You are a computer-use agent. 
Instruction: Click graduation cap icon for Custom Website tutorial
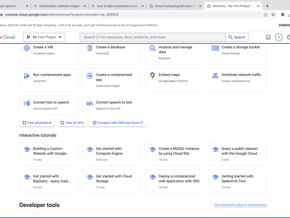point(27,149)
